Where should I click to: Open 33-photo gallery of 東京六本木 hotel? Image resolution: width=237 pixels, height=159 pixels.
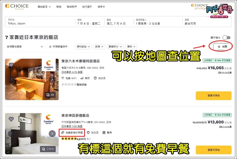pos(50,95)
